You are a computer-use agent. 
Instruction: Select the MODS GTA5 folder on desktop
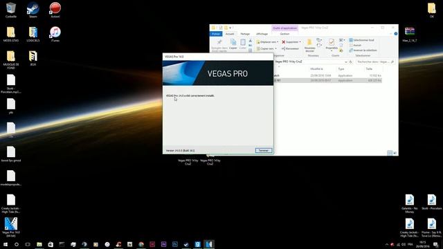click(x=11, y=34)
